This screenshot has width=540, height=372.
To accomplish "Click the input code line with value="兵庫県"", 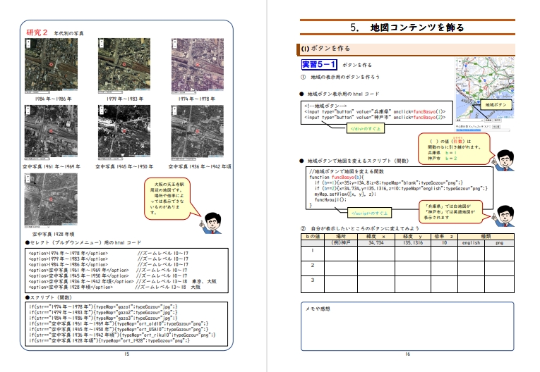I will [375, 112].
